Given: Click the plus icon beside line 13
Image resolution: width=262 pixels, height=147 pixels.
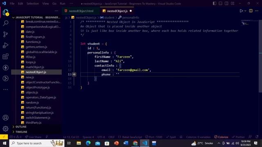Looking at the screenshot, I should [x=74, y=74].
